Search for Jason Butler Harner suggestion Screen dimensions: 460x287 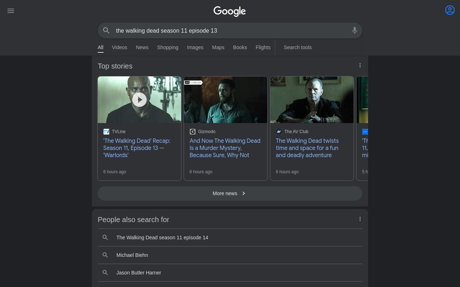[x=230, y=273]
